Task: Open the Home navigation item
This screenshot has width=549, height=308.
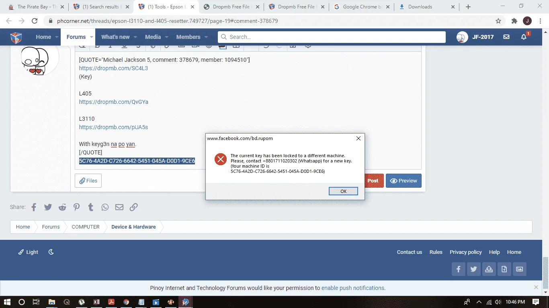Action: click(x=43, y=37)
